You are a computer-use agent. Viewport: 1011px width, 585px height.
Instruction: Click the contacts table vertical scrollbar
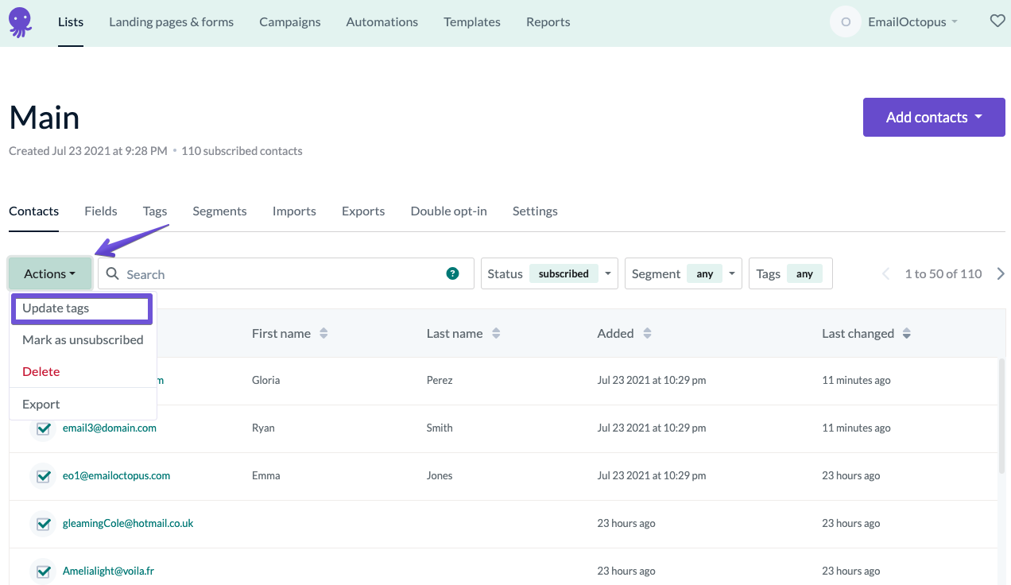pyautogui.click(x=1001, y=416)
